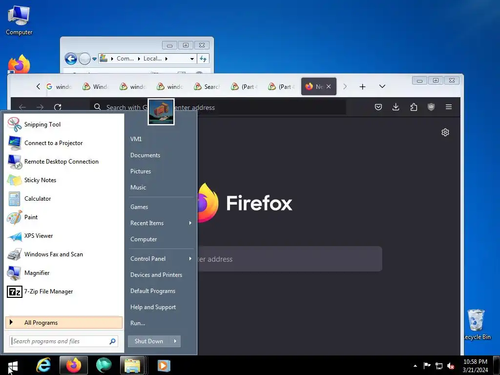Launch Windows Fax and Scan

(x=64, y=254)
